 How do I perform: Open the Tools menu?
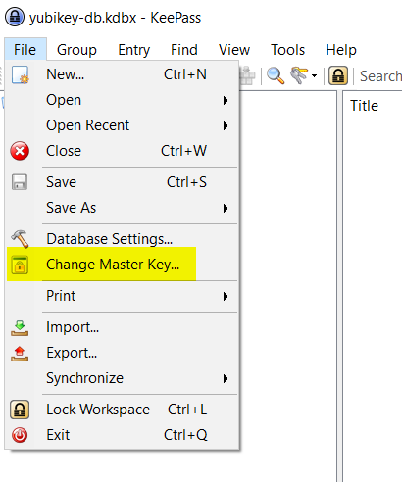click(287, 50)
